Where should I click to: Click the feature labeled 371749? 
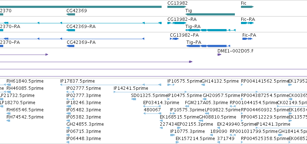point(226,139)
